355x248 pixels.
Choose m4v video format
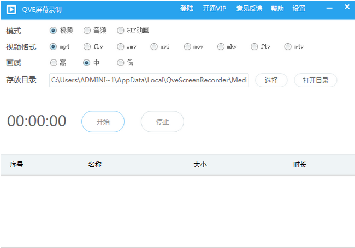(294, 46)
